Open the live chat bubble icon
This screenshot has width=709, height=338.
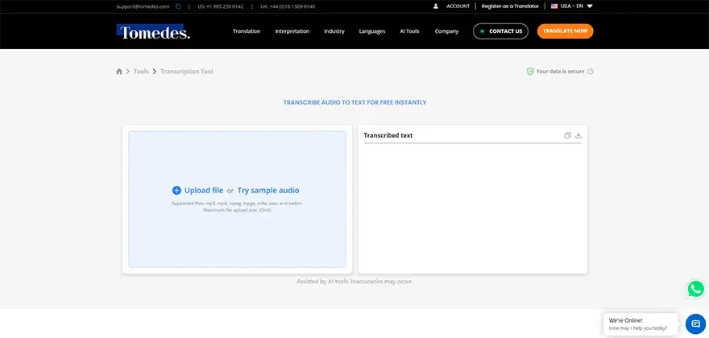coord(695,324)
